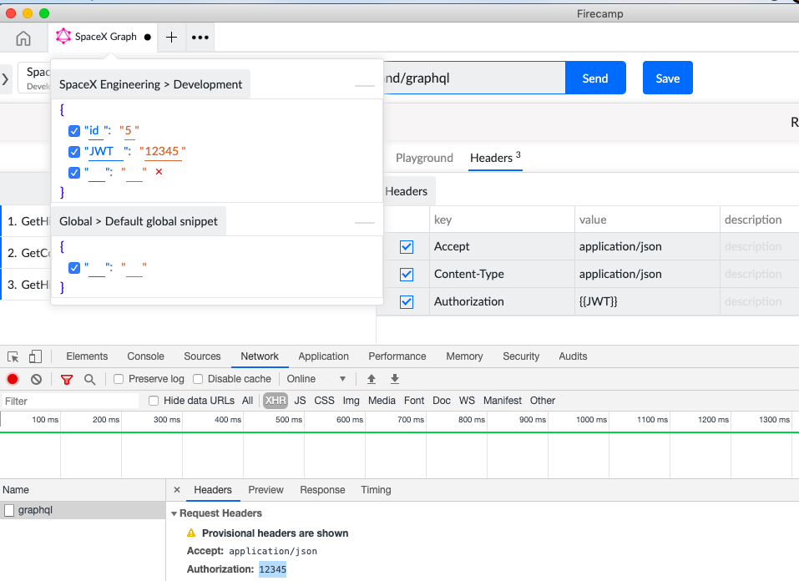Image resolution: width=799 pixels, height=581 pixels.
Task: Enable Disable cache checkbox
Action: point(198,379)
